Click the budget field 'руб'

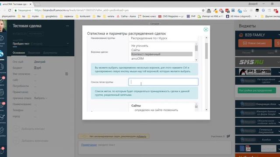click(x=38, y=68)
